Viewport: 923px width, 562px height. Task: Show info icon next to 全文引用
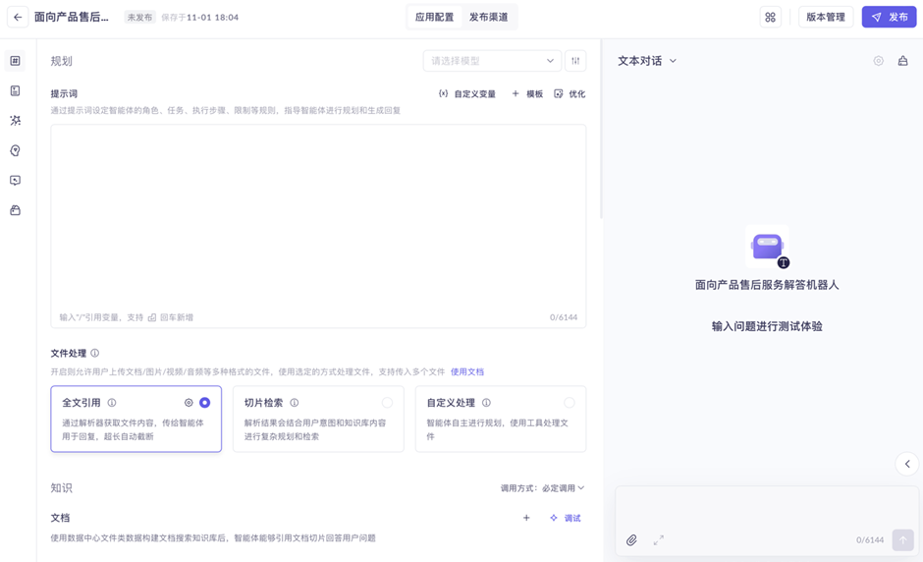click(112, 403)
